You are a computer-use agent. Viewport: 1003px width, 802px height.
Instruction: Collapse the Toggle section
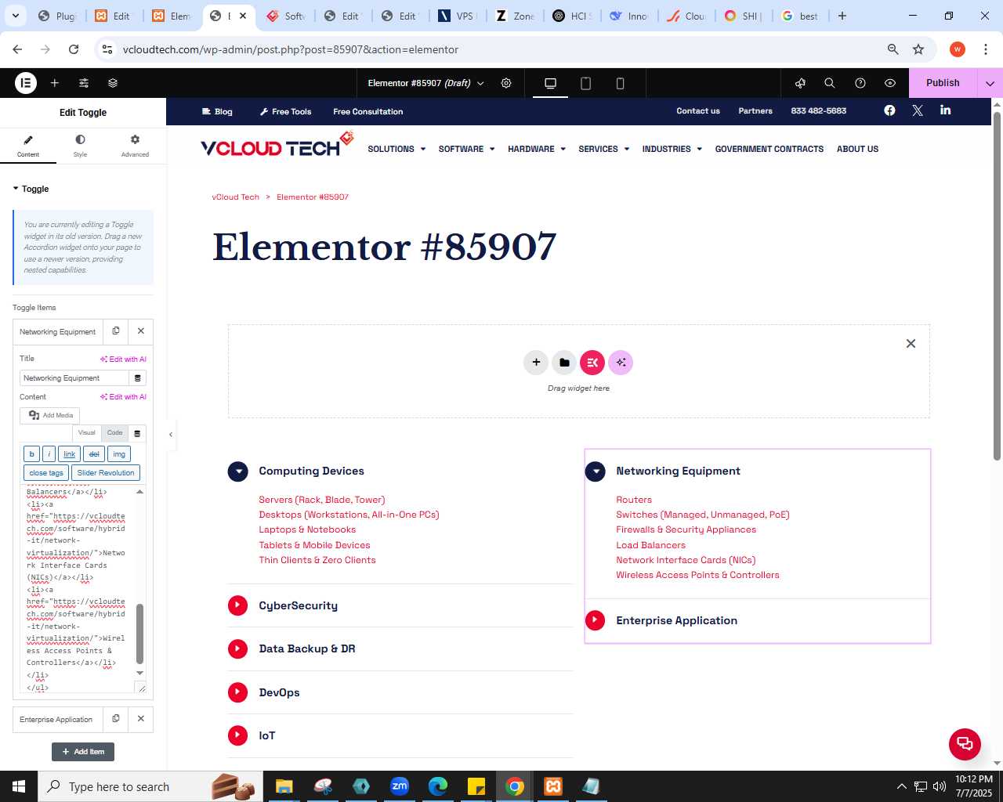click(x=31, y=189)
